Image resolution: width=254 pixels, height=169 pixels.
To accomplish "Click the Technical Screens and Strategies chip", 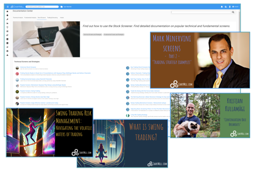I will (92, 34).
